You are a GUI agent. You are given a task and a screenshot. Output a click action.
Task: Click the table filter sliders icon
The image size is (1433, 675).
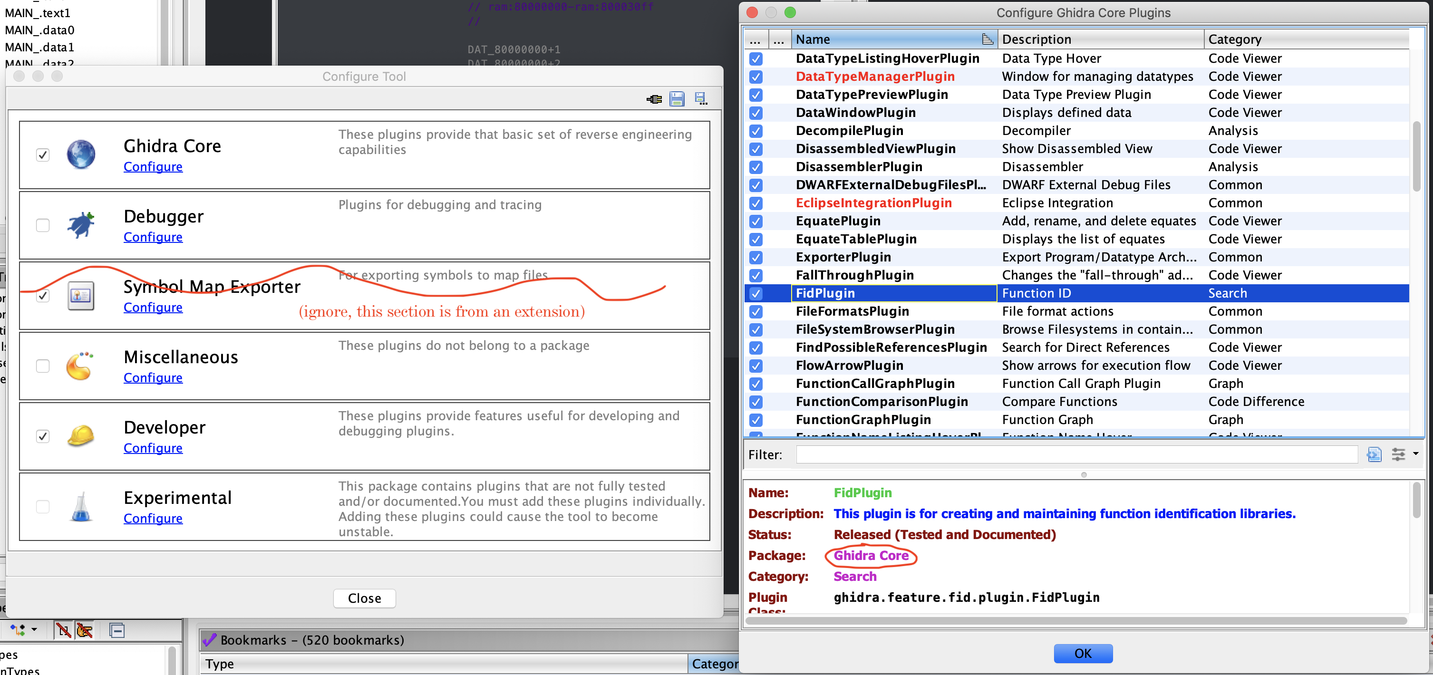tap(1398, 454)
